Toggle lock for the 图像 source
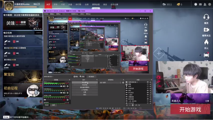 (x=150, y=84)
